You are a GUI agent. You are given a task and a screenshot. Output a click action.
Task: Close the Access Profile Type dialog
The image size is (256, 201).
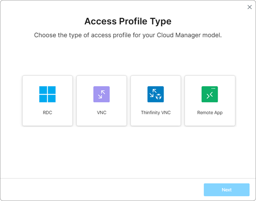[250, 7]
